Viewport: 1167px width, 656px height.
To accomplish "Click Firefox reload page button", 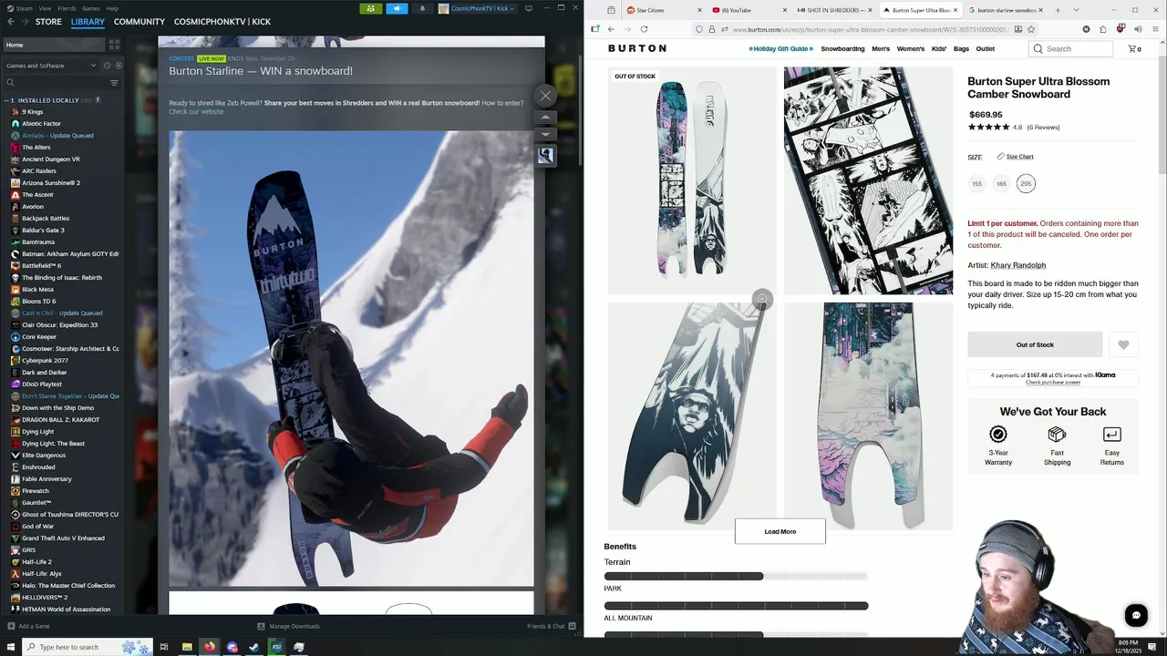I will coord(645,29).
